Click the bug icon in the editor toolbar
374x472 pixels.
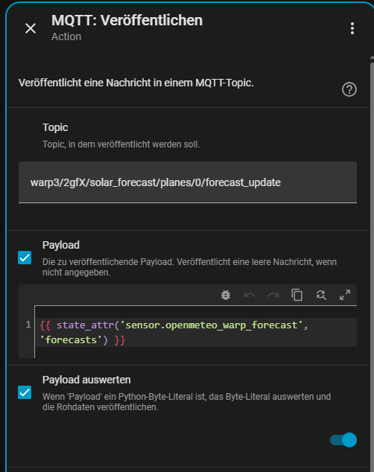point(226,295)
